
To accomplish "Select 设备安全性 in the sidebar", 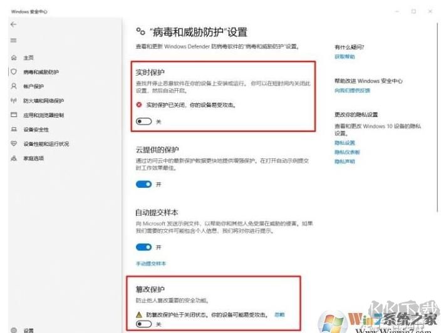I will tap(36, 130).
